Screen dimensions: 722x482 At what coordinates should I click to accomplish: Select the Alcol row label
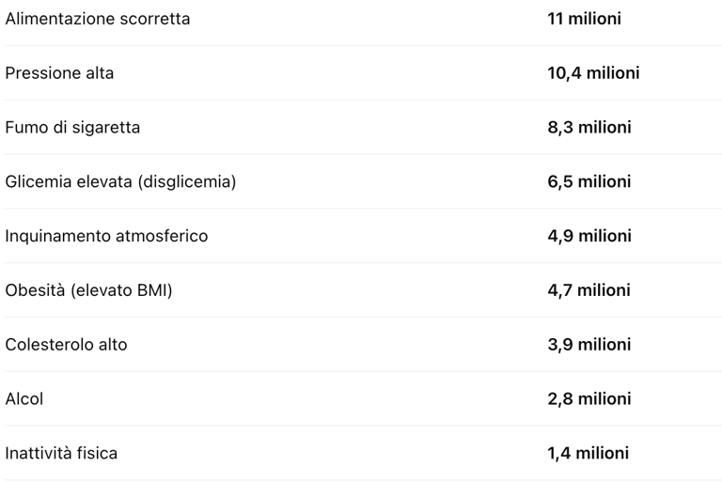point(24,399)
